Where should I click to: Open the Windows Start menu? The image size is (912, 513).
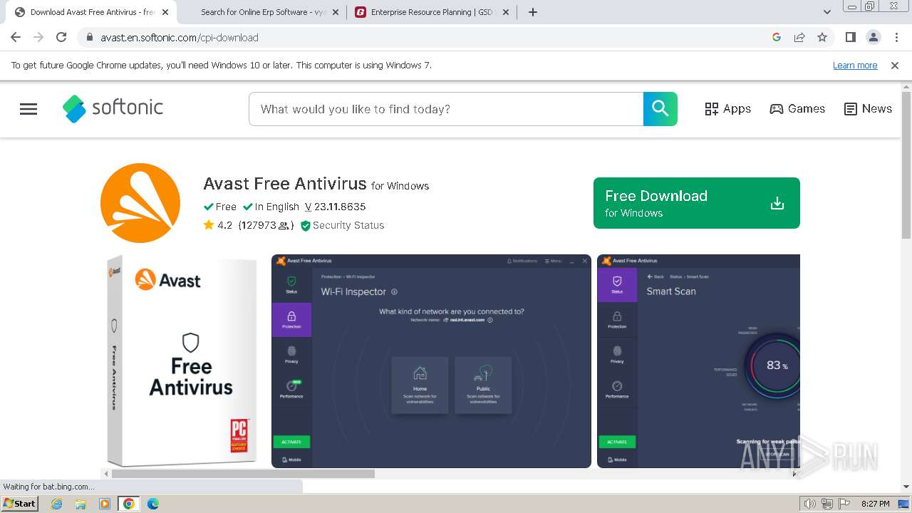(20, 504)
